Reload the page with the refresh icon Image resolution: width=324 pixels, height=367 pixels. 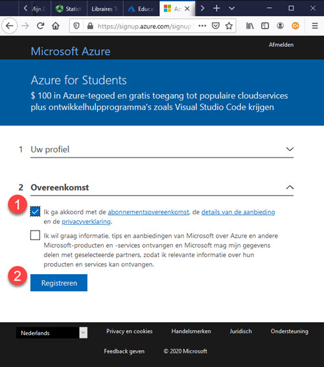(x=41, y=25)
